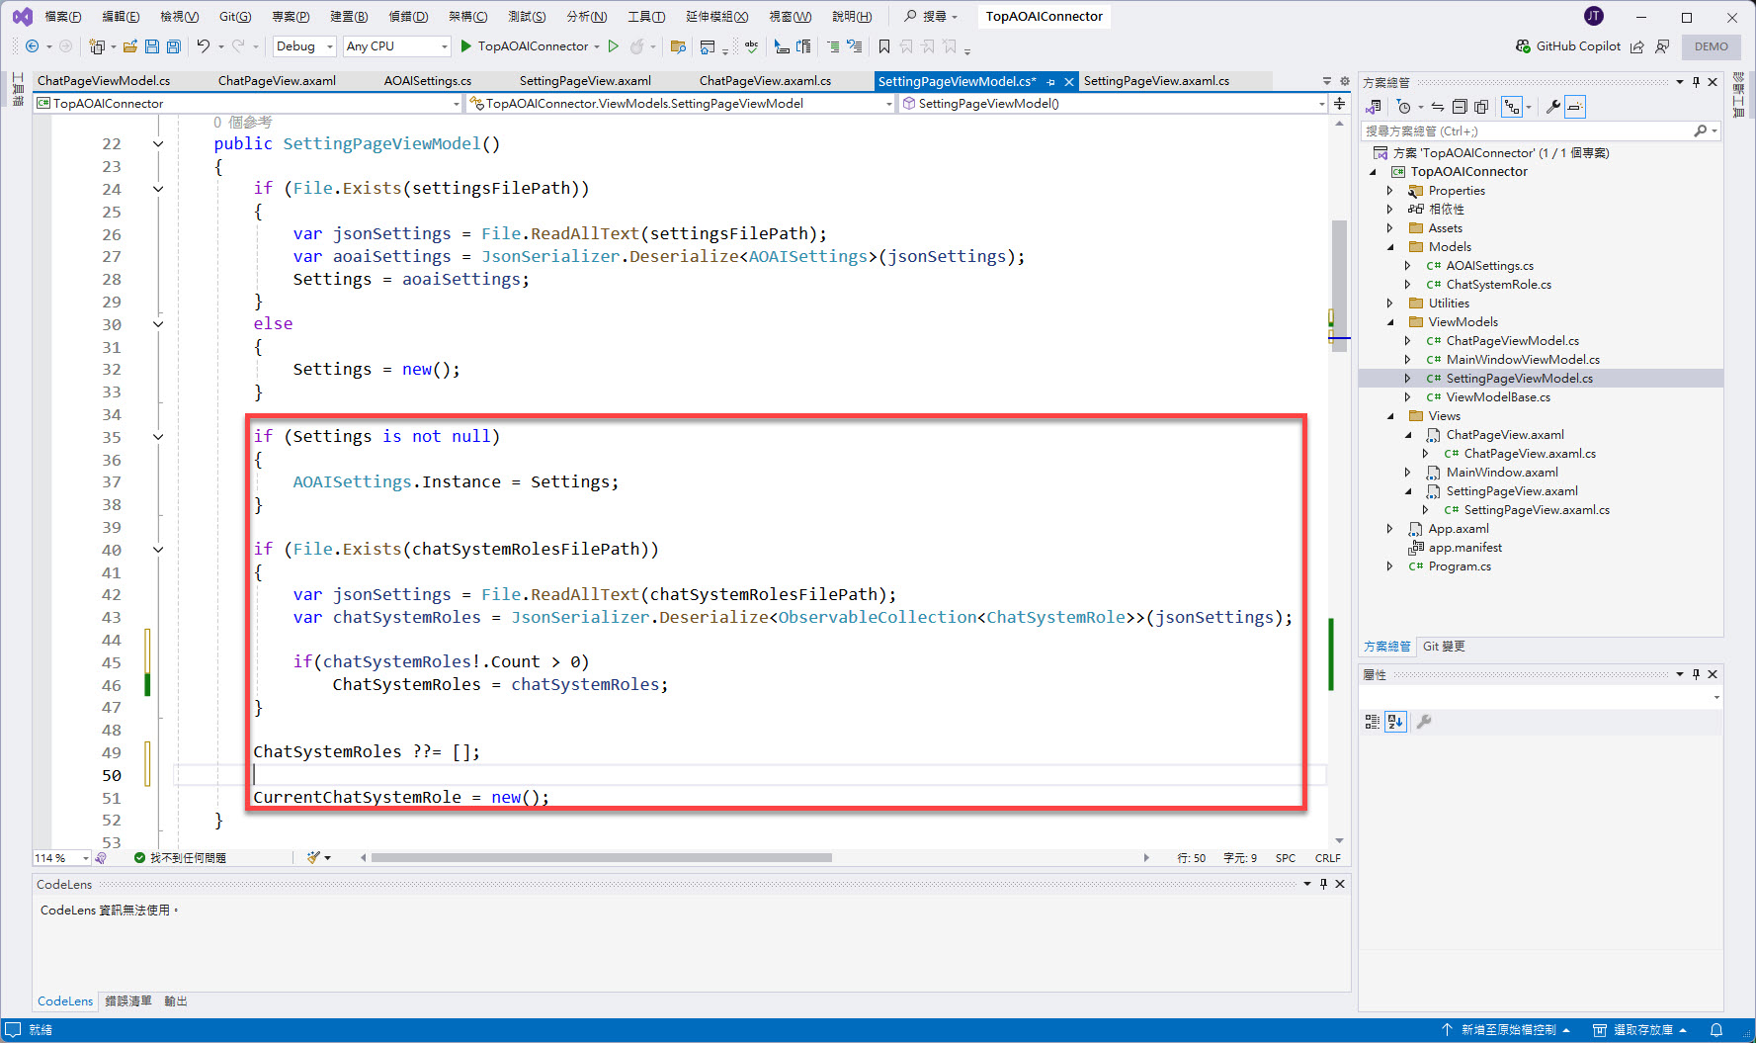This screenshot has height=1043, width=1756.
Task: Click the DEMO button
Action: tap(1712, 46)
